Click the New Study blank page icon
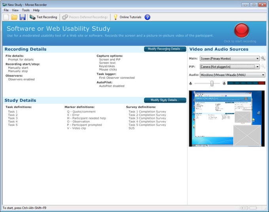This screenshot has height=212, width=269. click(6, 17)
